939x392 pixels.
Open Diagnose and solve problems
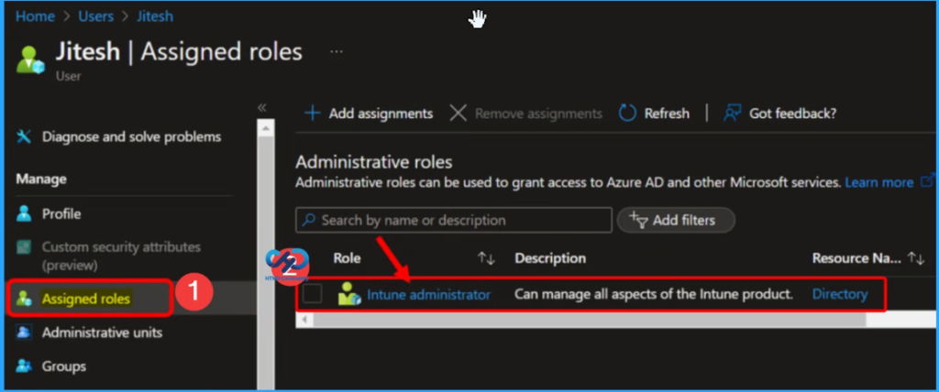tap(131, 137)
